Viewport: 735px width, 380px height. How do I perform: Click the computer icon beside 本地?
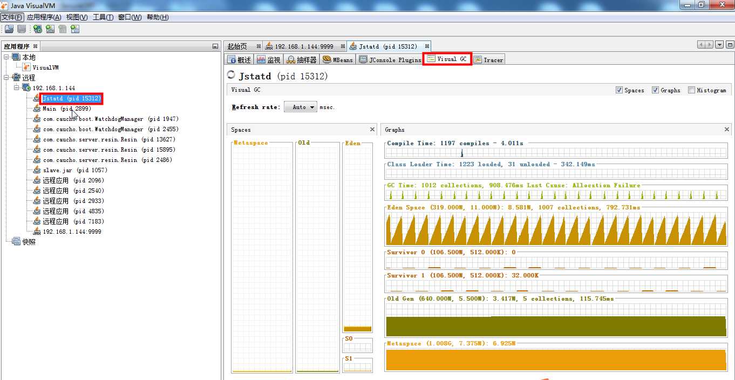click(16, 57)
